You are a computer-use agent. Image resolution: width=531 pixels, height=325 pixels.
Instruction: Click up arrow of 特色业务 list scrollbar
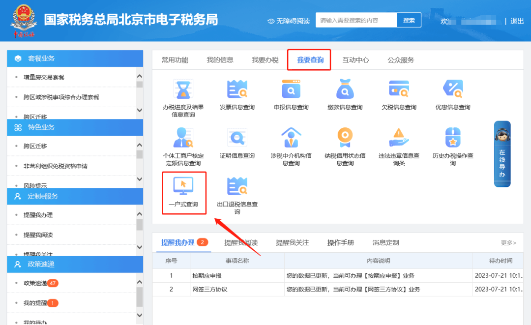point(140,145)
